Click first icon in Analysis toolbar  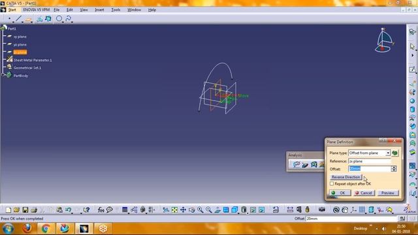click(297, 164)
